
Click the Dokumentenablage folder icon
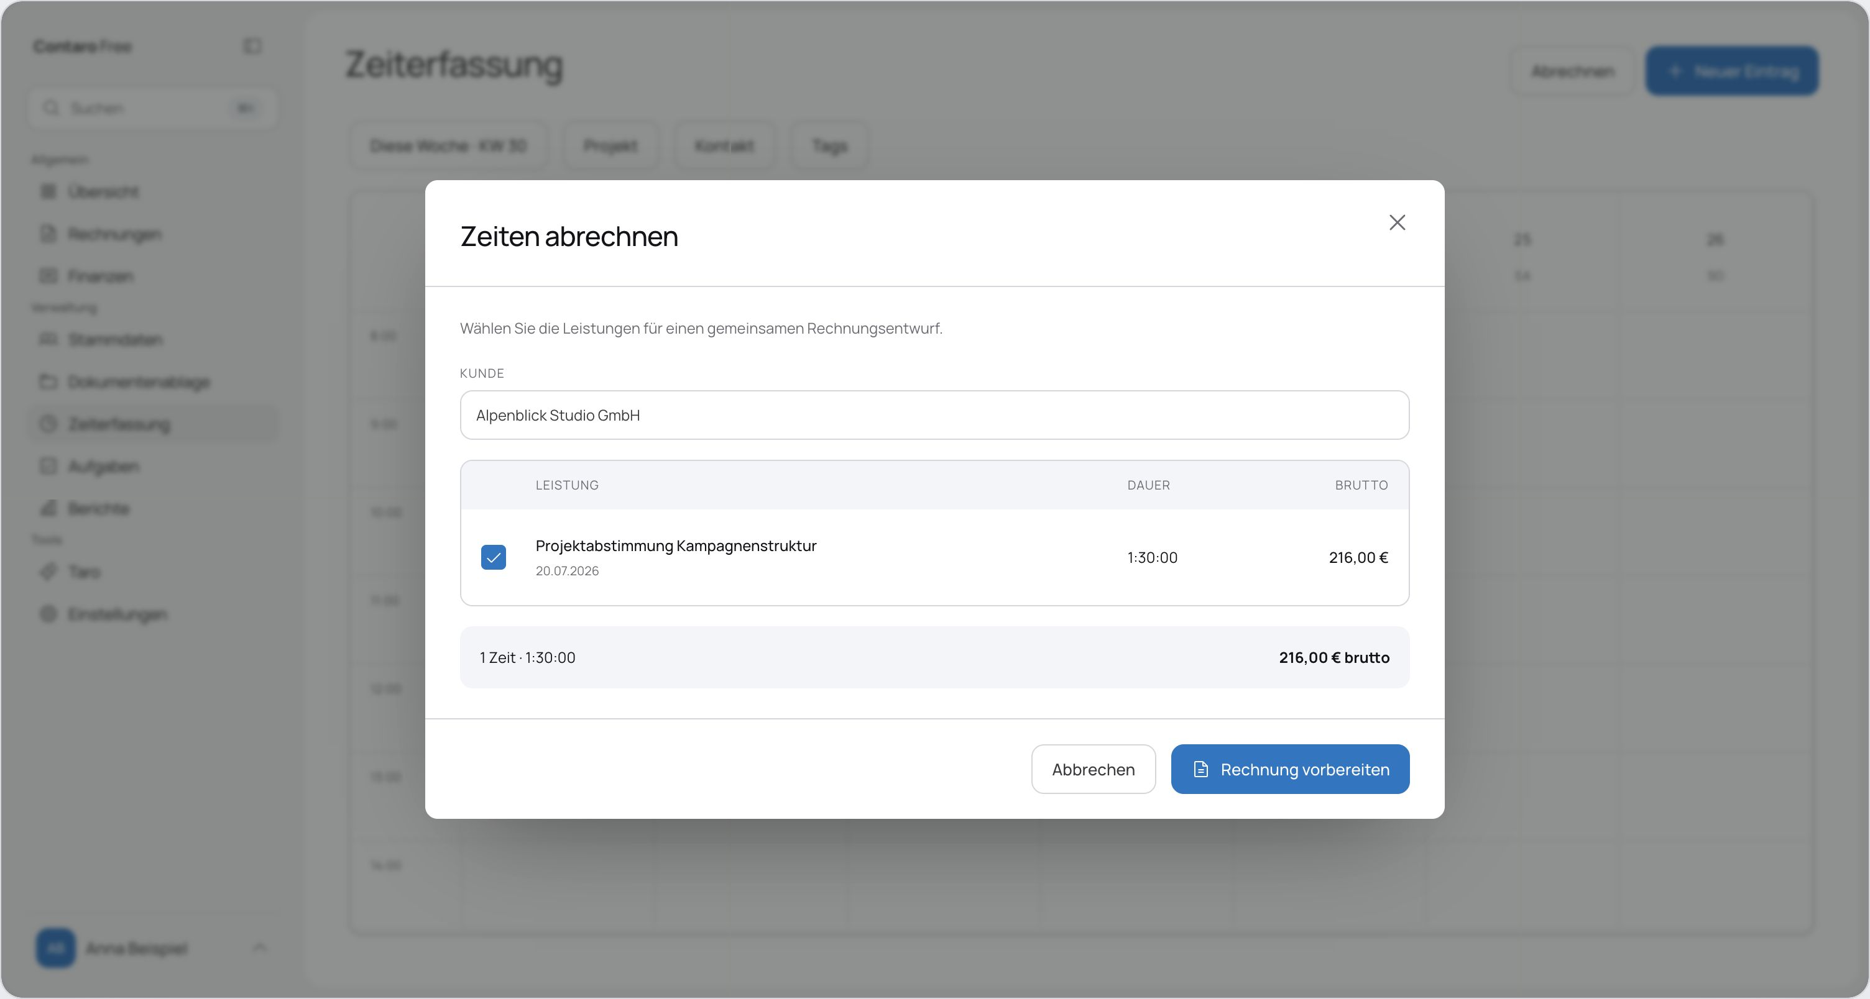point(48,381)
